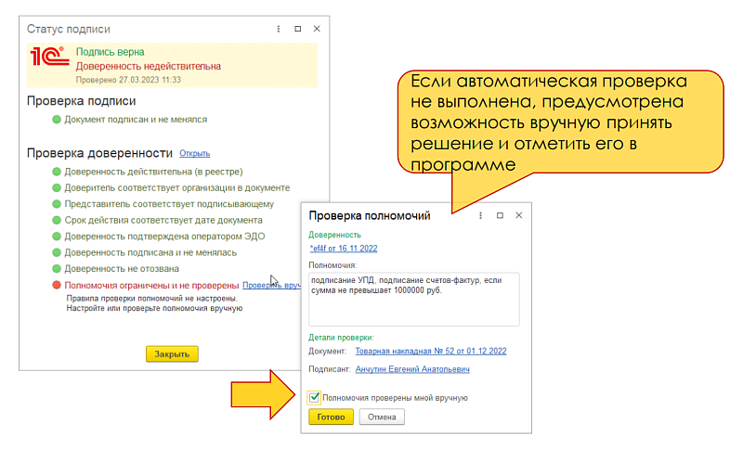Click green dot beside Доверенность не отозвана
This screenshot has width=743, height=449.
pos(57,269)
